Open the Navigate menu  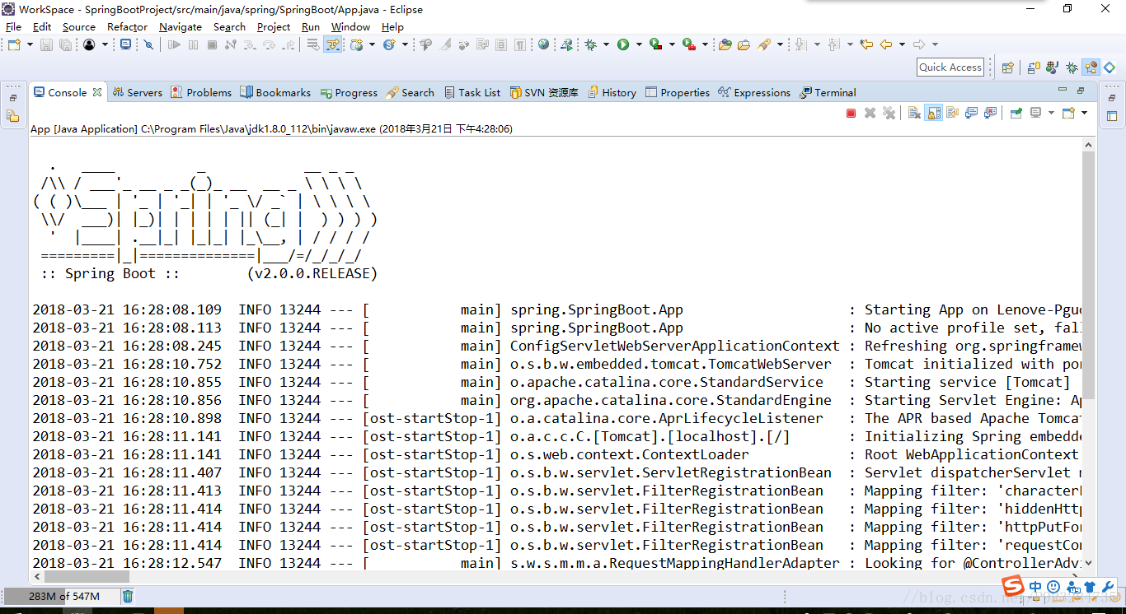click(x=181, y=26)
